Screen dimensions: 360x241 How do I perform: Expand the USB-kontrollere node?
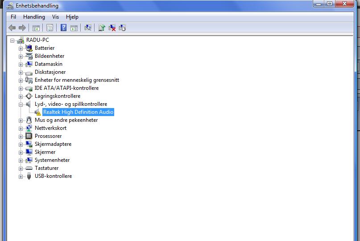point(21,177)
